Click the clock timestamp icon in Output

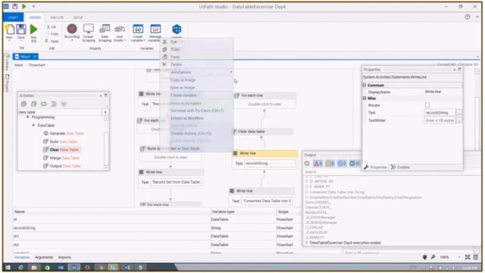click(x=307, y=164)
